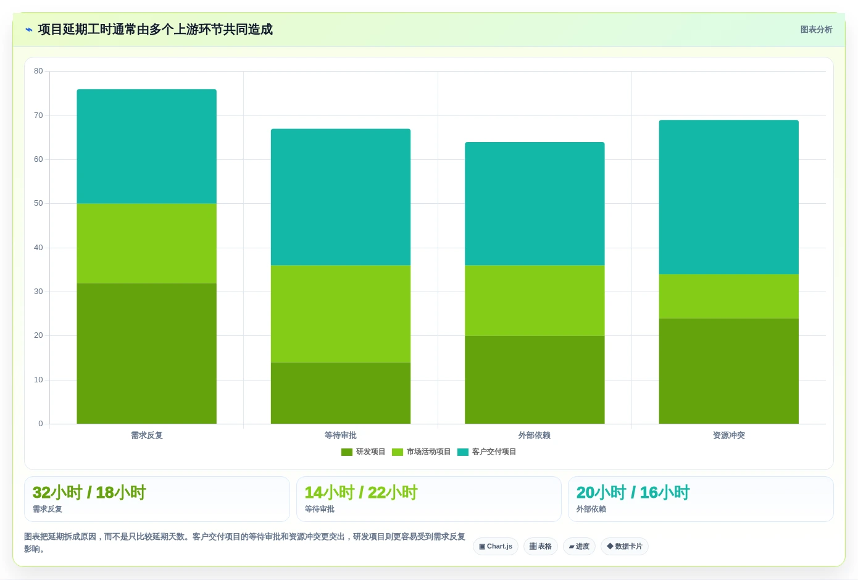Click the 需求反复 dark green bar segment
Image resolution: width=858 pixels, height=580 pixels.
(x=147, y=353)
